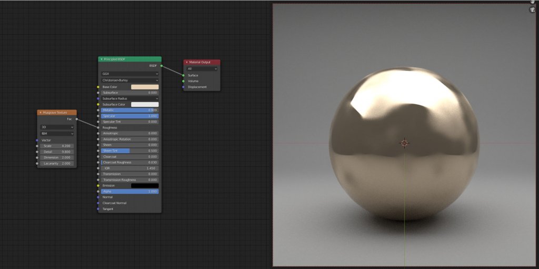This screenshot has width=539, height=269.
Task: Open the Material Output All target dropdown
Action: (202, 68)
